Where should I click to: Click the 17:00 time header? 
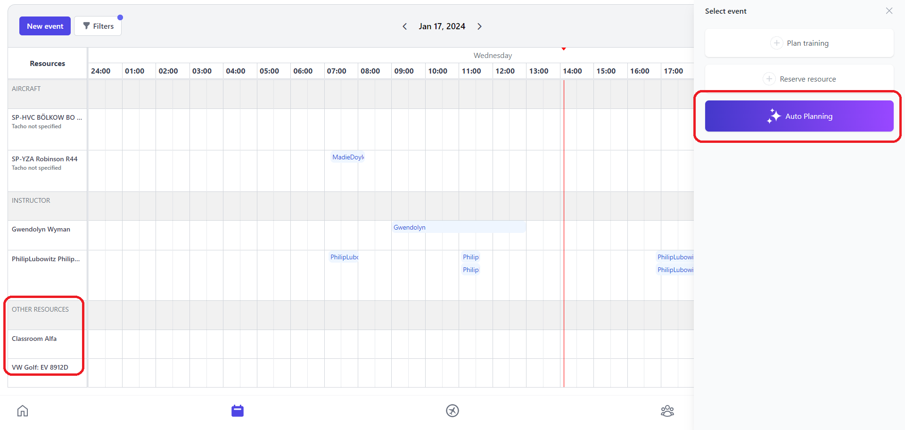[x=673, y=71]
